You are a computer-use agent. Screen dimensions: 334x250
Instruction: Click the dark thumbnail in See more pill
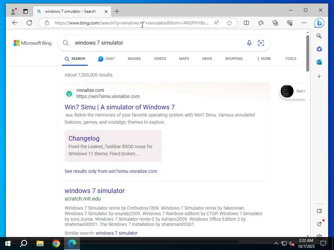point(287,91)
